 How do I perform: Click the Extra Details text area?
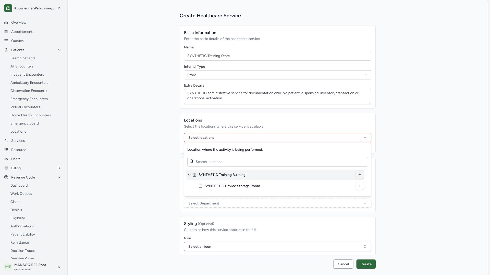(277, 97)
